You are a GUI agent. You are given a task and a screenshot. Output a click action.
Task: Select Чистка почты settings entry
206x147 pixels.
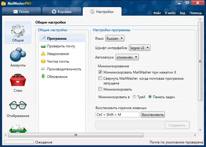click(x=62, y=61)
